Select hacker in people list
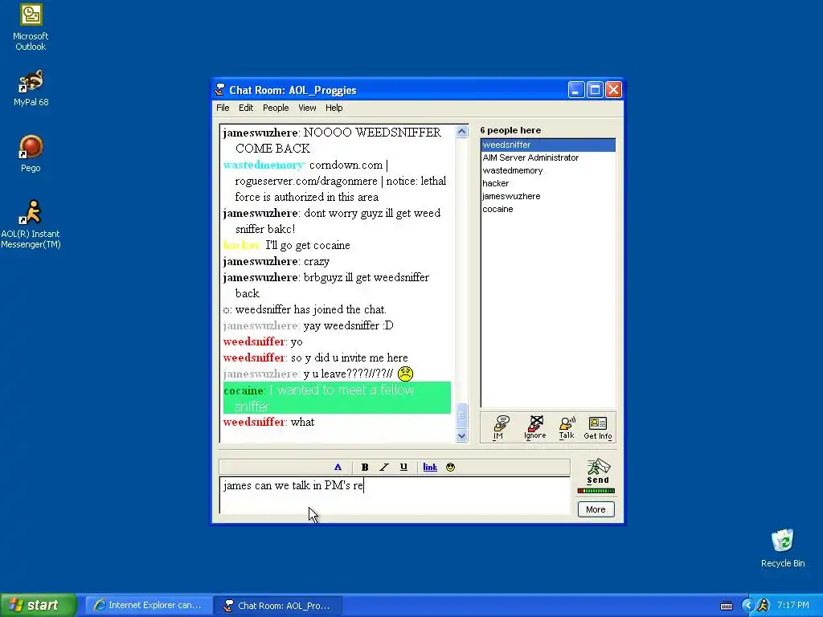The height and width of the screenshot is (617, 823). [x=548, y=183]
